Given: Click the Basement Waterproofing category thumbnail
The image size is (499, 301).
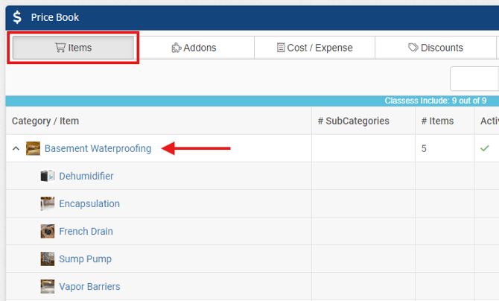Looking at the screenshot, I should [33, 148].
